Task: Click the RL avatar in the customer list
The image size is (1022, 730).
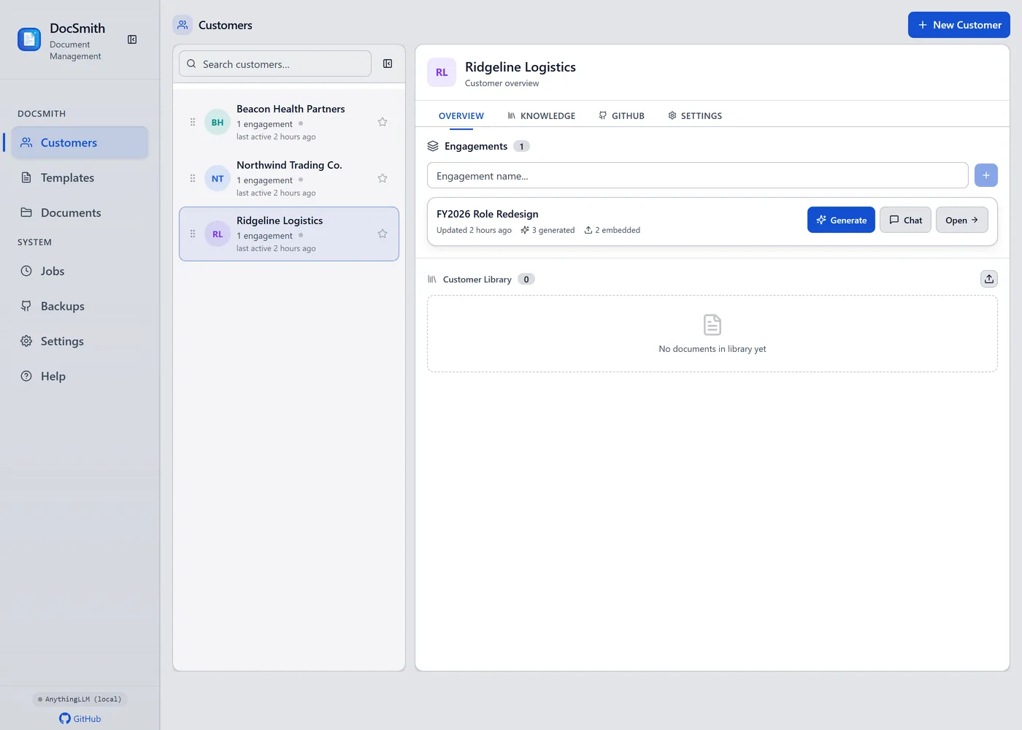Action: coord(218,234)
